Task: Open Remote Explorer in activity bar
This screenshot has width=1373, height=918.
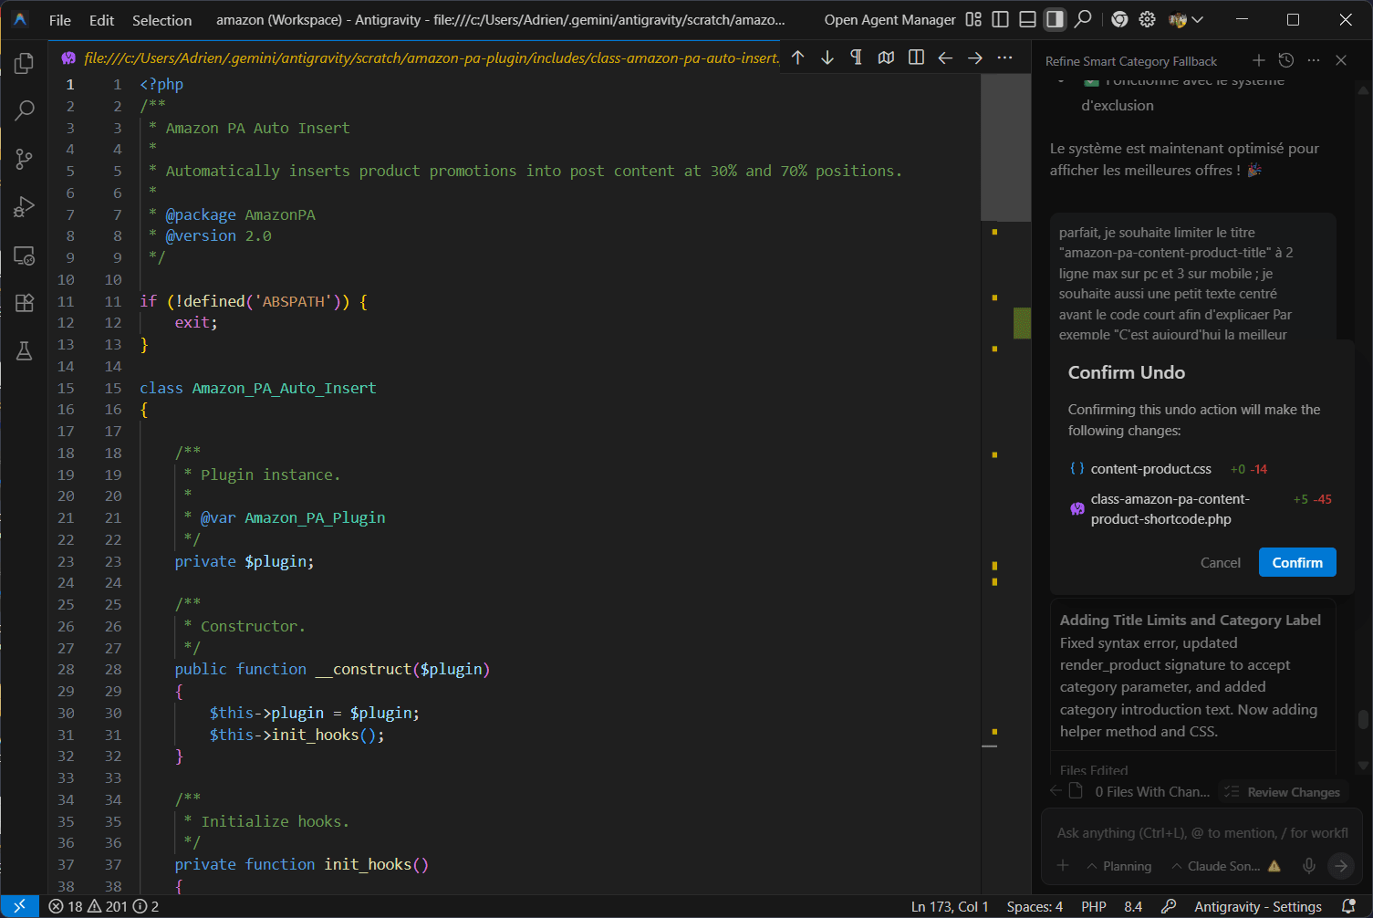Action: (25, 256)
